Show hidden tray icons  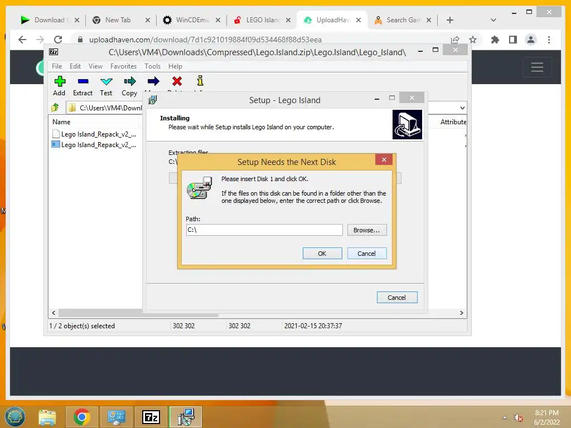[505, 417]
